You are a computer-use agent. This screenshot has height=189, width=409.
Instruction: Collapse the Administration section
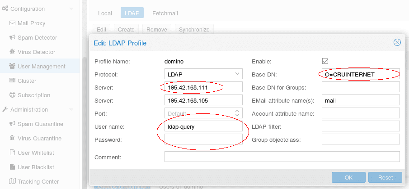(71, 110)
